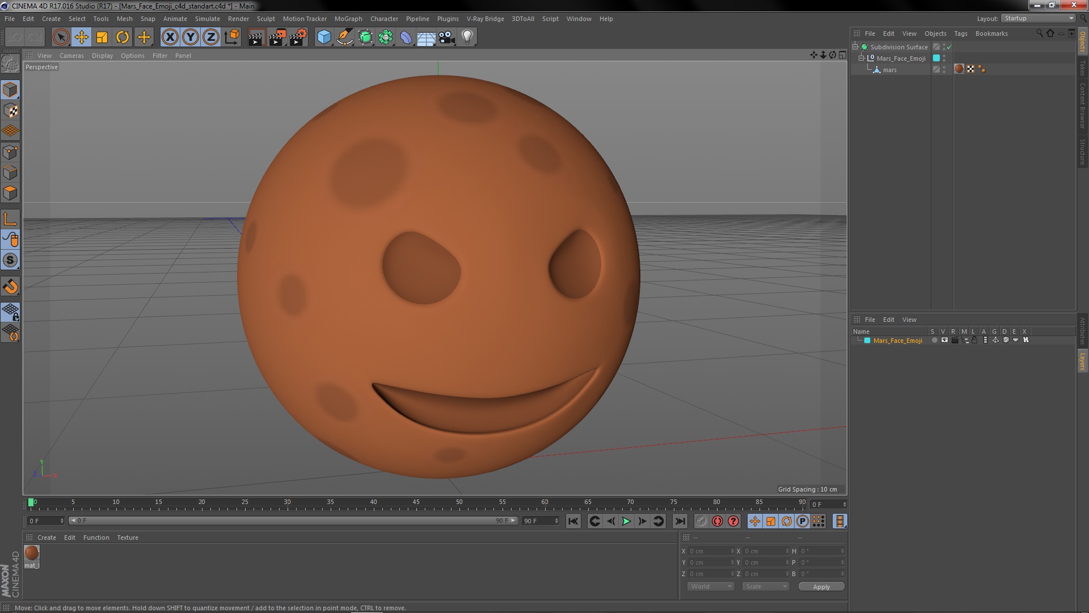Image resolution: width=1089 pixels, height=613 pixels.
Task: Collapse Subdivision Surface tree item
Action: click(855, 47)
